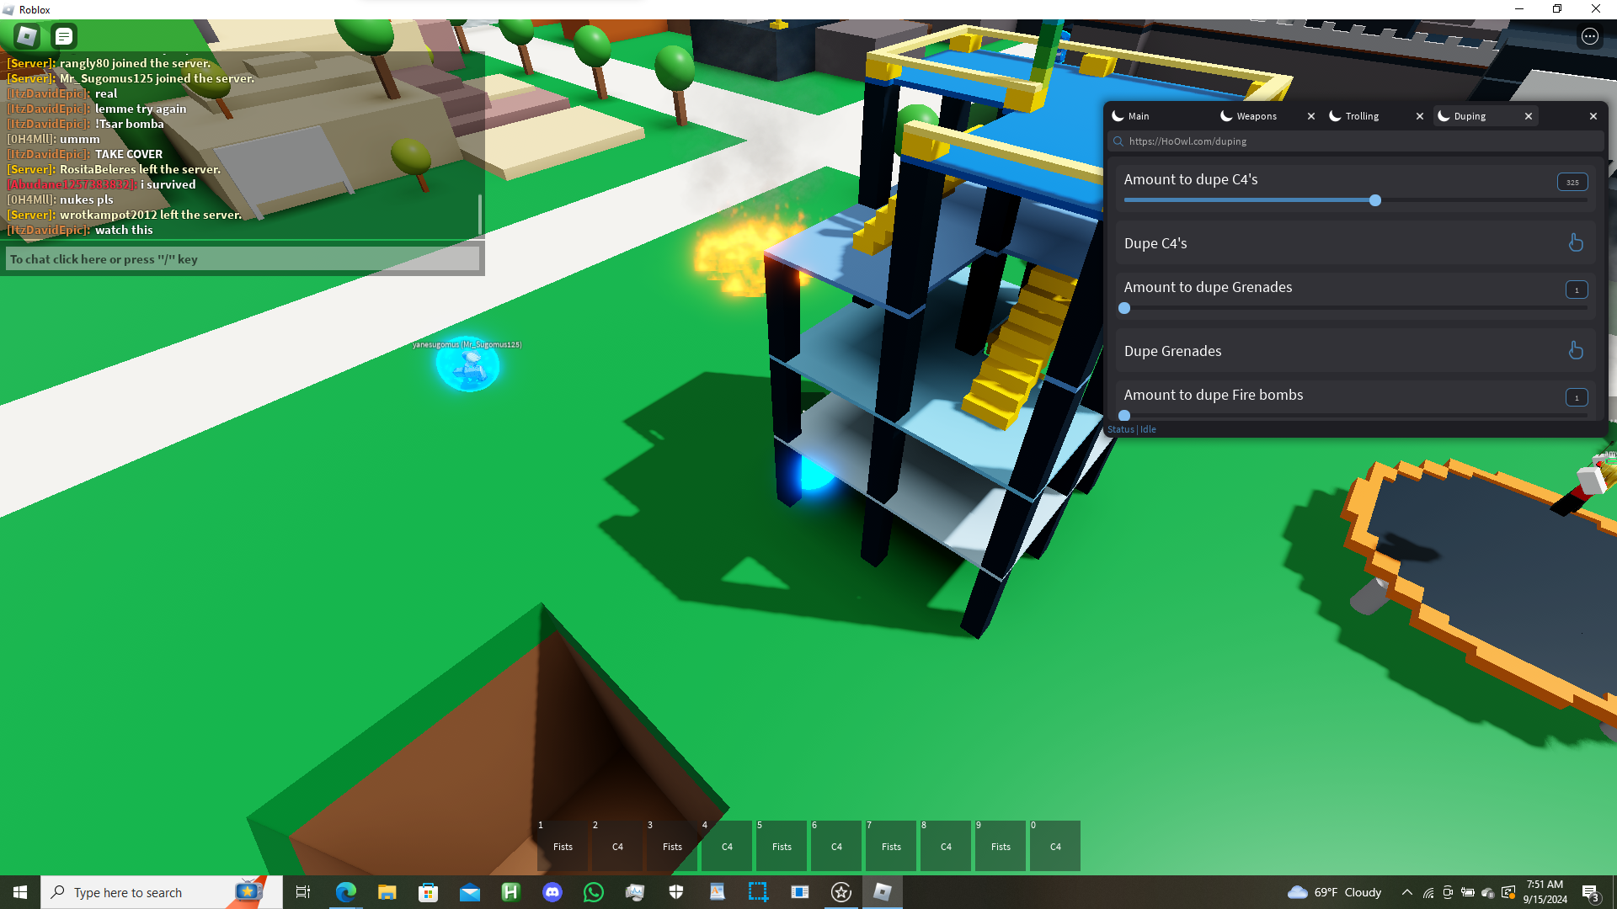The image size is (1617, 909).
Task: Open Microsoft Store from the taskbar
Action: 428,892
